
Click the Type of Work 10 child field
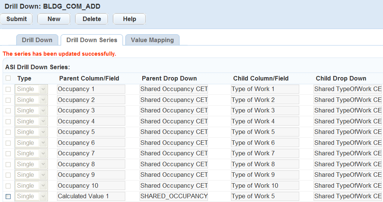click(265, 186)
